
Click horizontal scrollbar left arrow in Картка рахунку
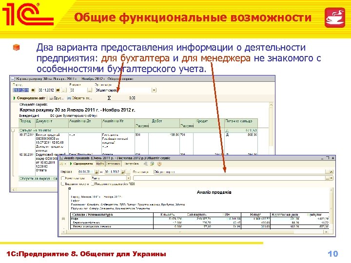click(14, 189)
